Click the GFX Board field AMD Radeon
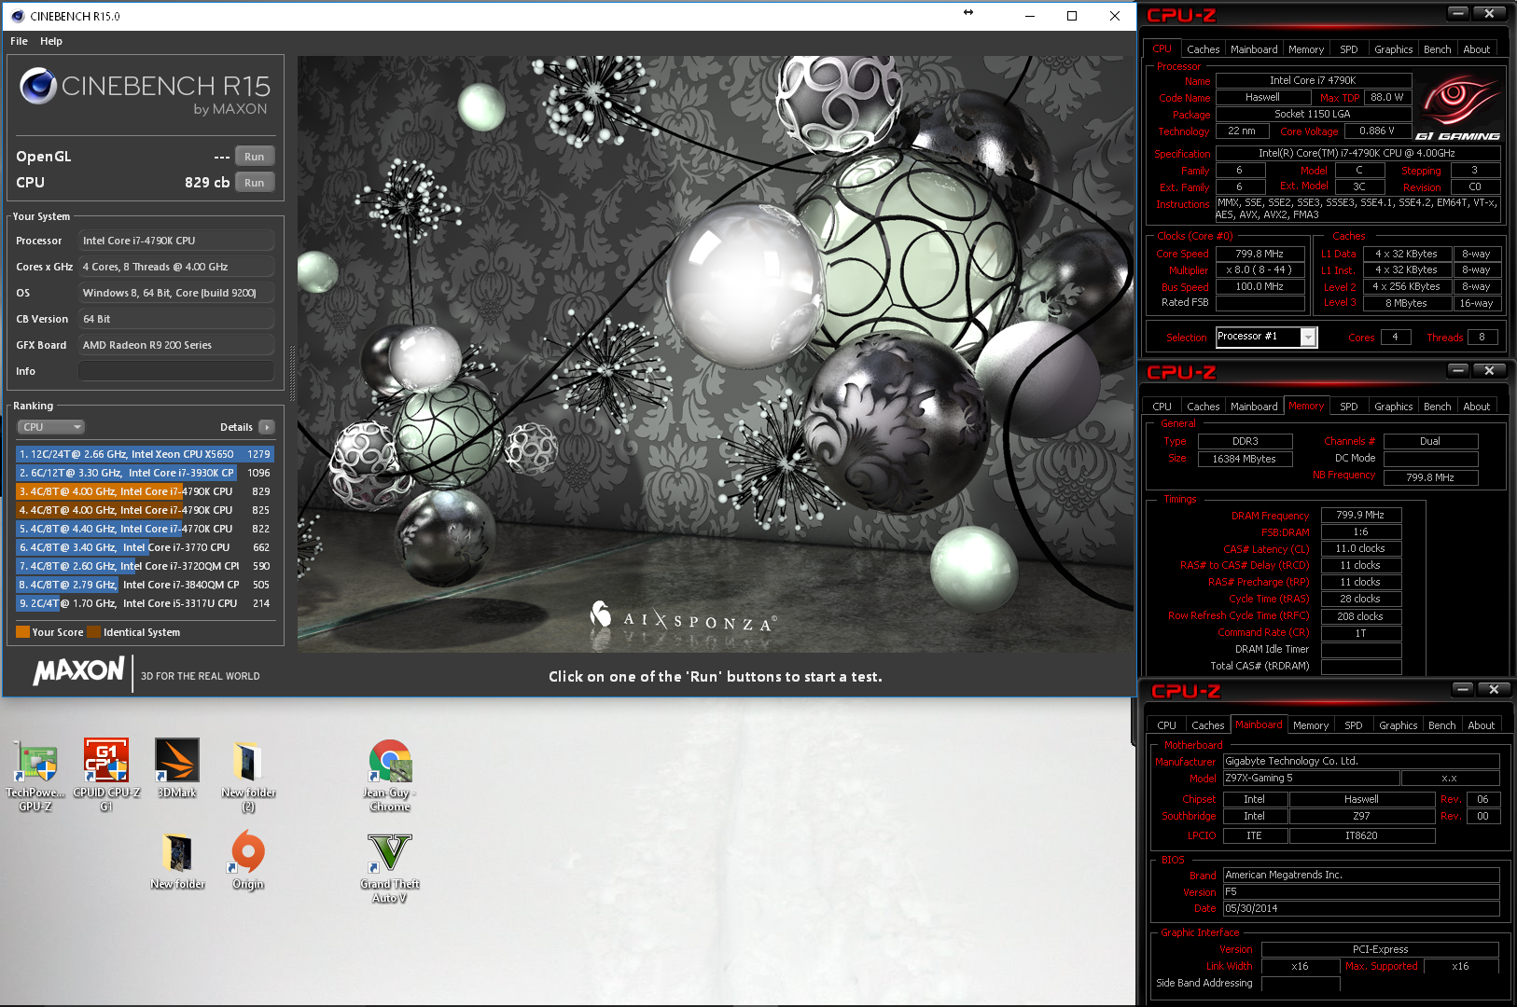 (x=176, y=345)
